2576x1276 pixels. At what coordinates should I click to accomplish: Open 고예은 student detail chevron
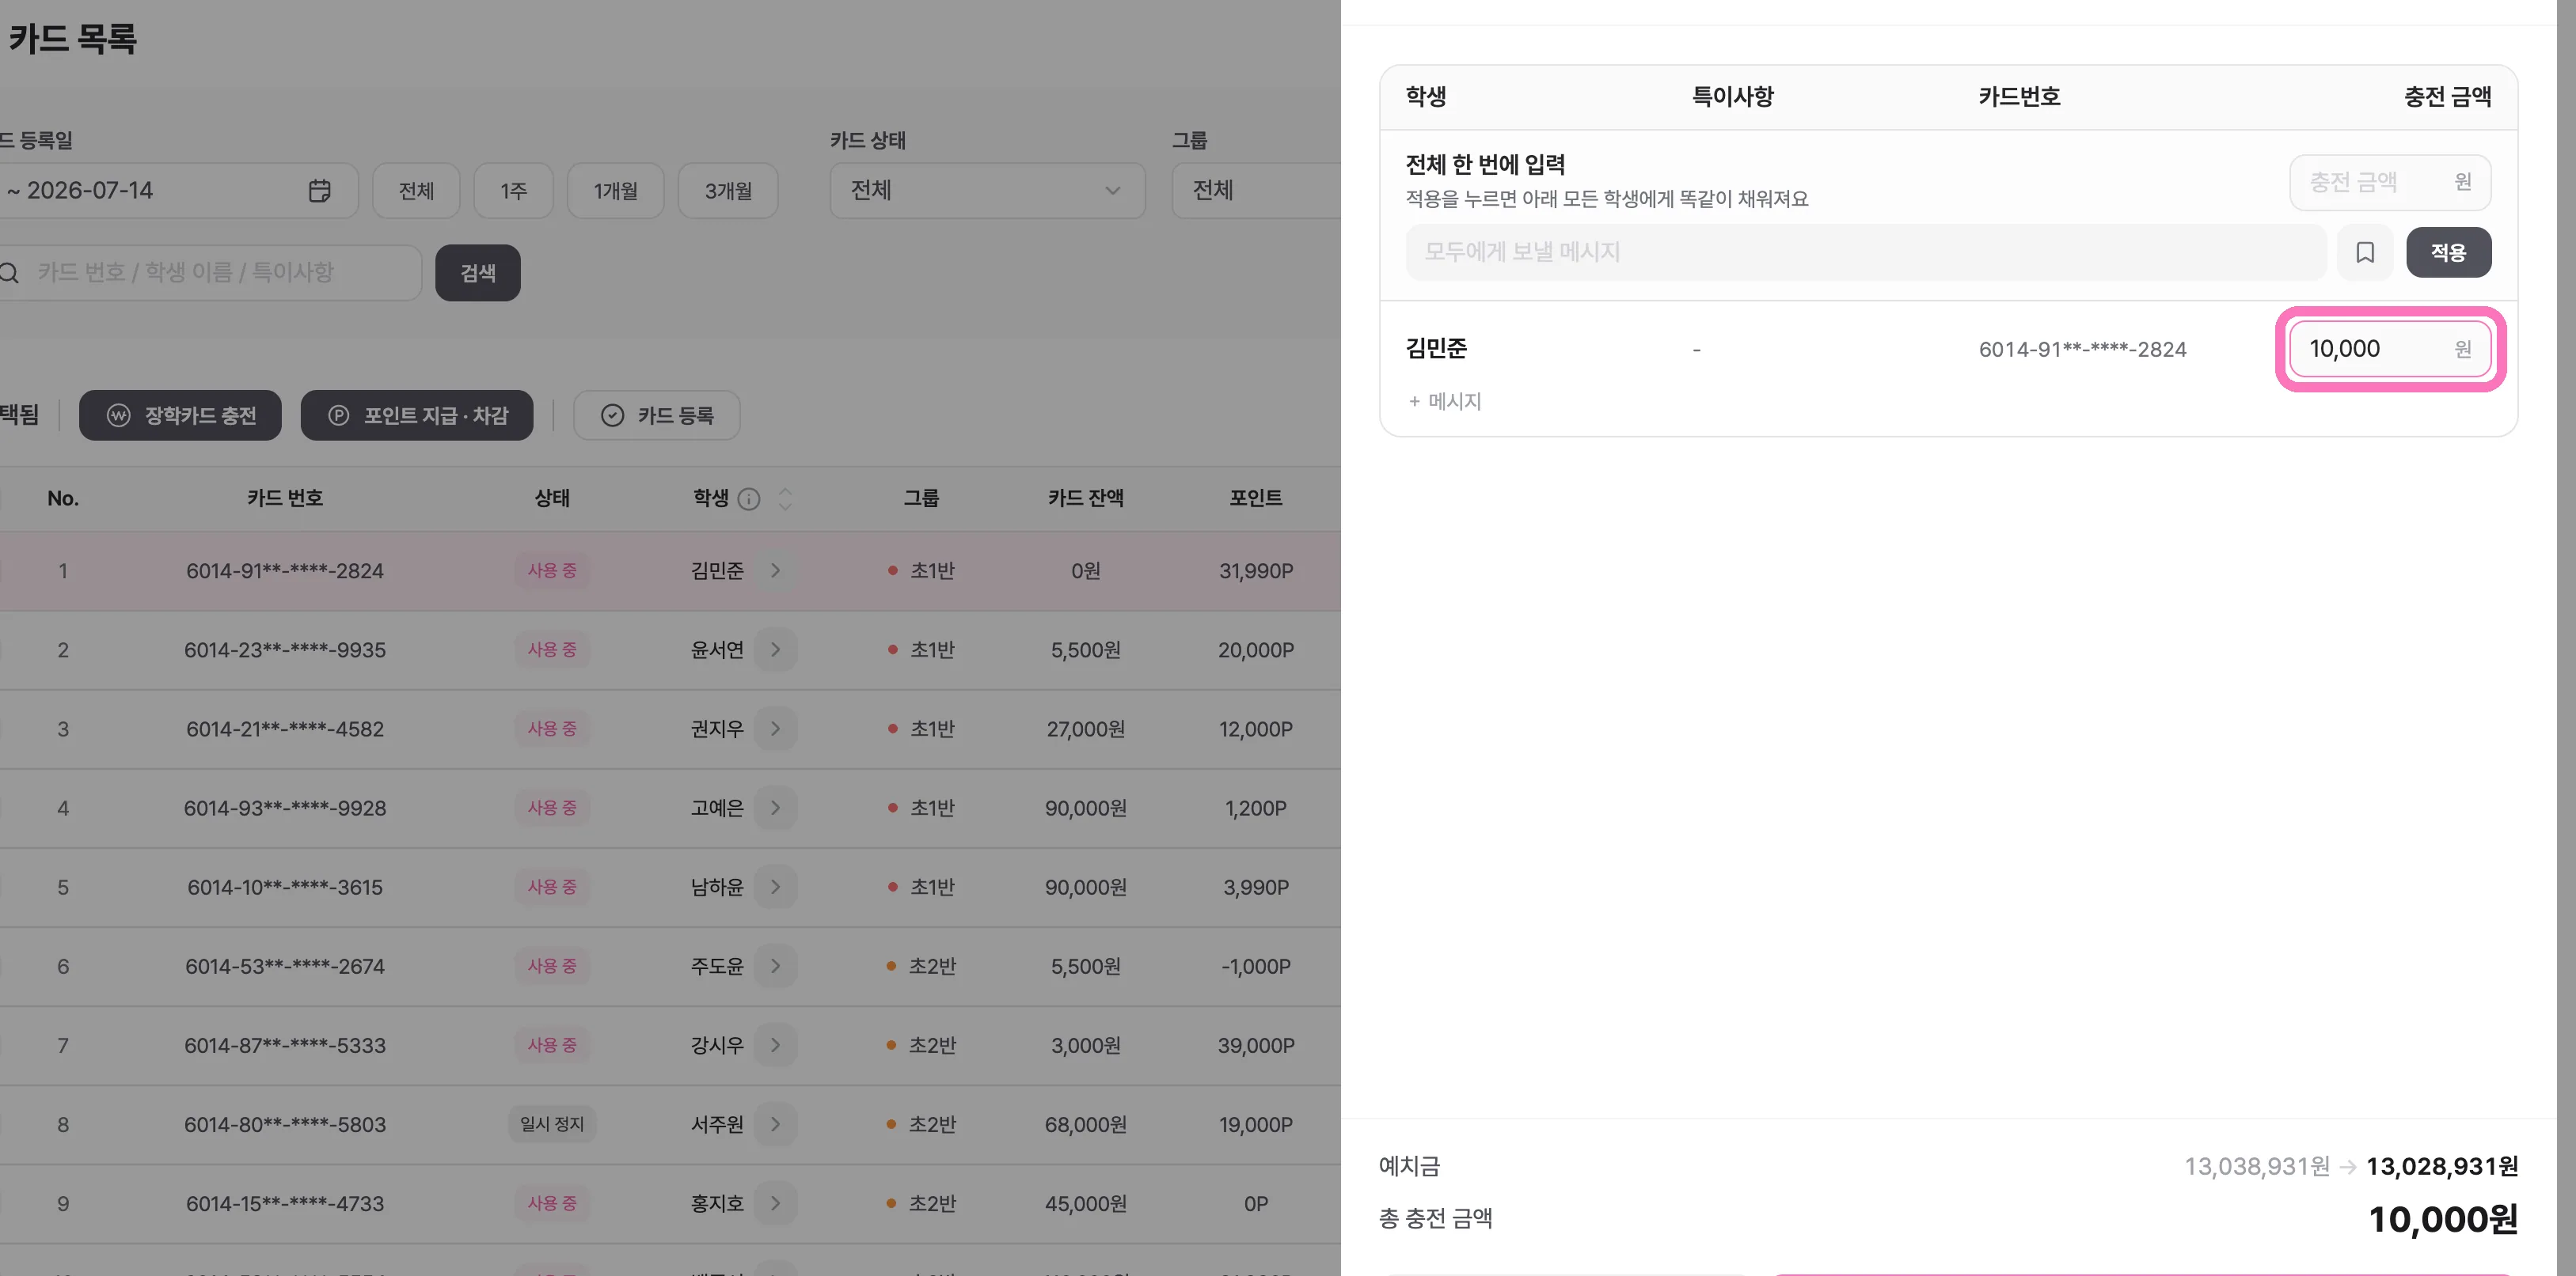[775, 808]
